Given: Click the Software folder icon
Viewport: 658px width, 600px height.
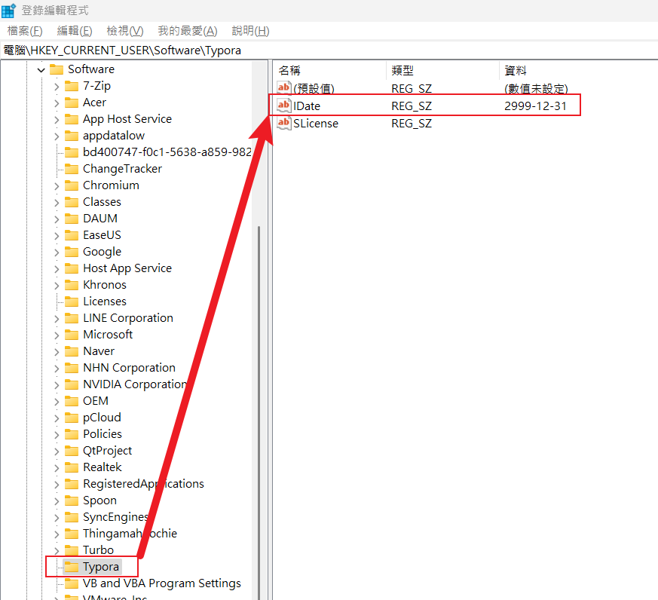Looking at the screenshot, I should tap(57, 69).
